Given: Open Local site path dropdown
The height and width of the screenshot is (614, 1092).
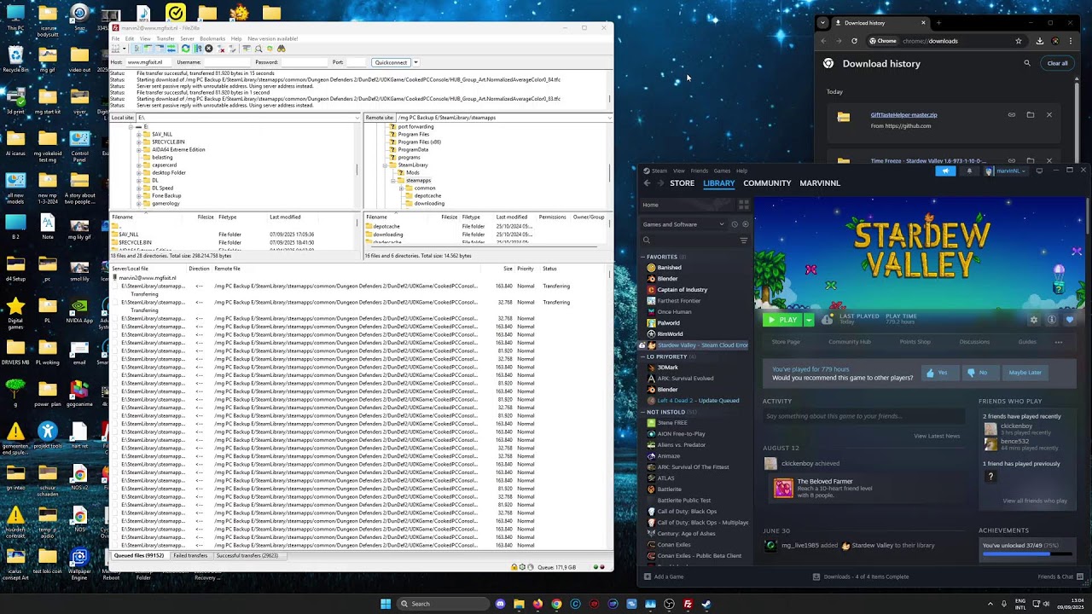Looking at the screenshot, I should 357,118.
